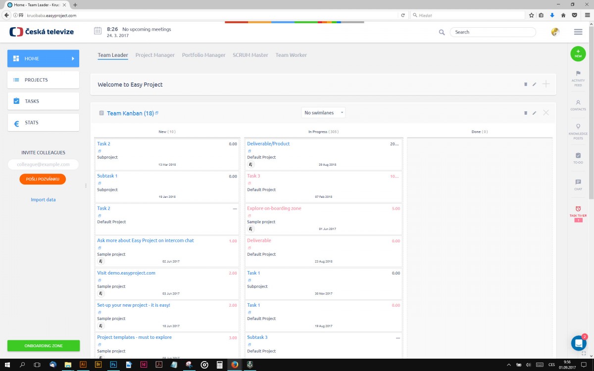Close the Team Kanban module

[546, 113]
